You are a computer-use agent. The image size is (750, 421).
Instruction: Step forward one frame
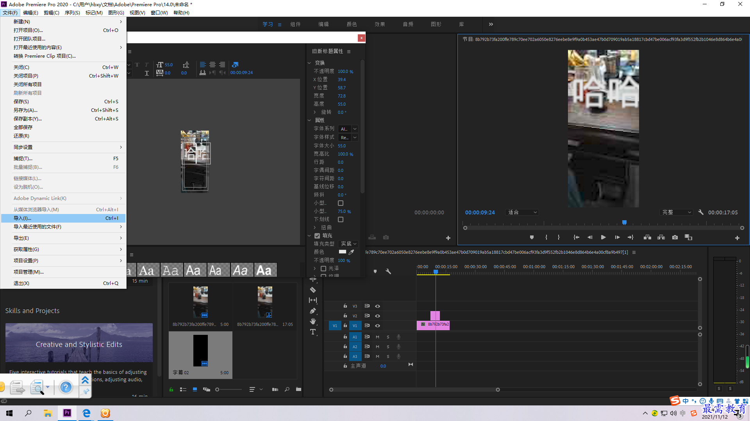(x=617, y=237)
